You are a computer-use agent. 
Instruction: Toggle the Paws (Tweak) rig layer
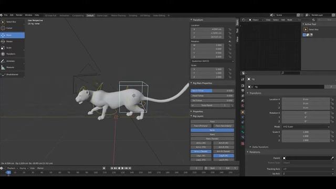pos(212,139)
